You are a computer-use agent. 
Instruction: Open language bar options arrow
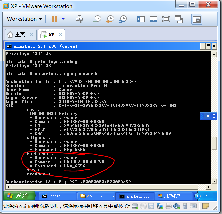(x=214, y=117)
